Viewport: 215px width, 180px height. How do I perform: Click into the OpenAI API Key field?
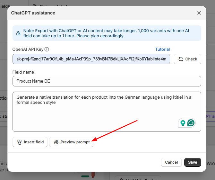91,59
